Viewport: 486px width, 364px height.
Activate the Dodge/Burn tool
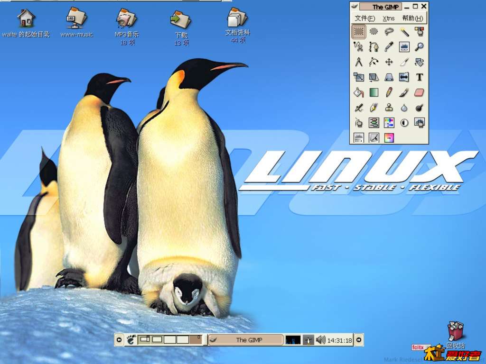[x=420, y=108]
